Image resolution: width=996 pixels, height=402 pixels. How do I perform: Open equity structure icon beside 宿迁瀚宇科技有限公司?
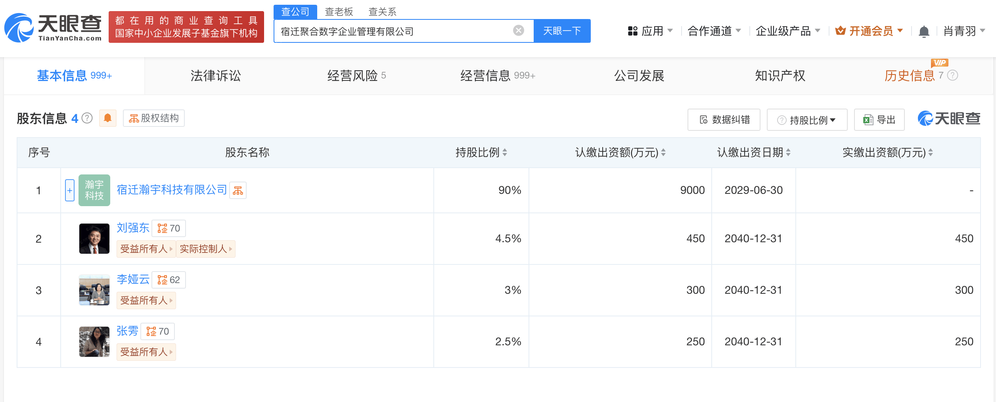tap(238, 191)
